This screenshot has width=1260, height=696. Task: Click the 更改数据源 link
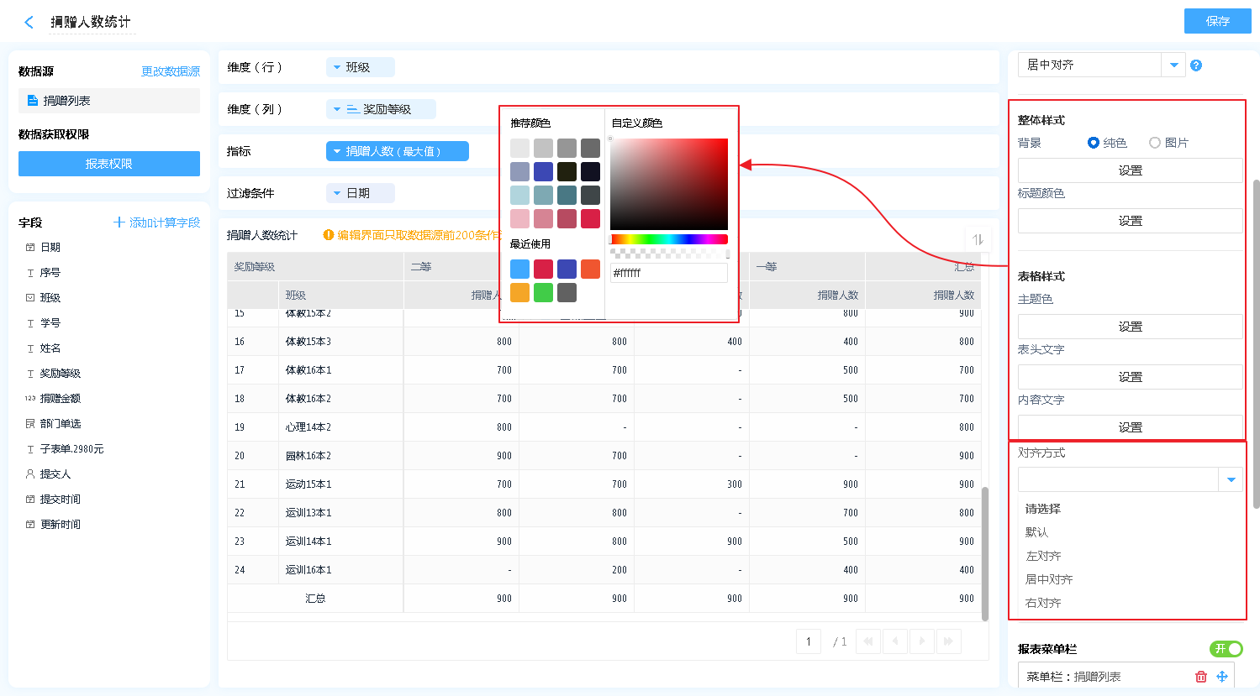pos(171,71)
